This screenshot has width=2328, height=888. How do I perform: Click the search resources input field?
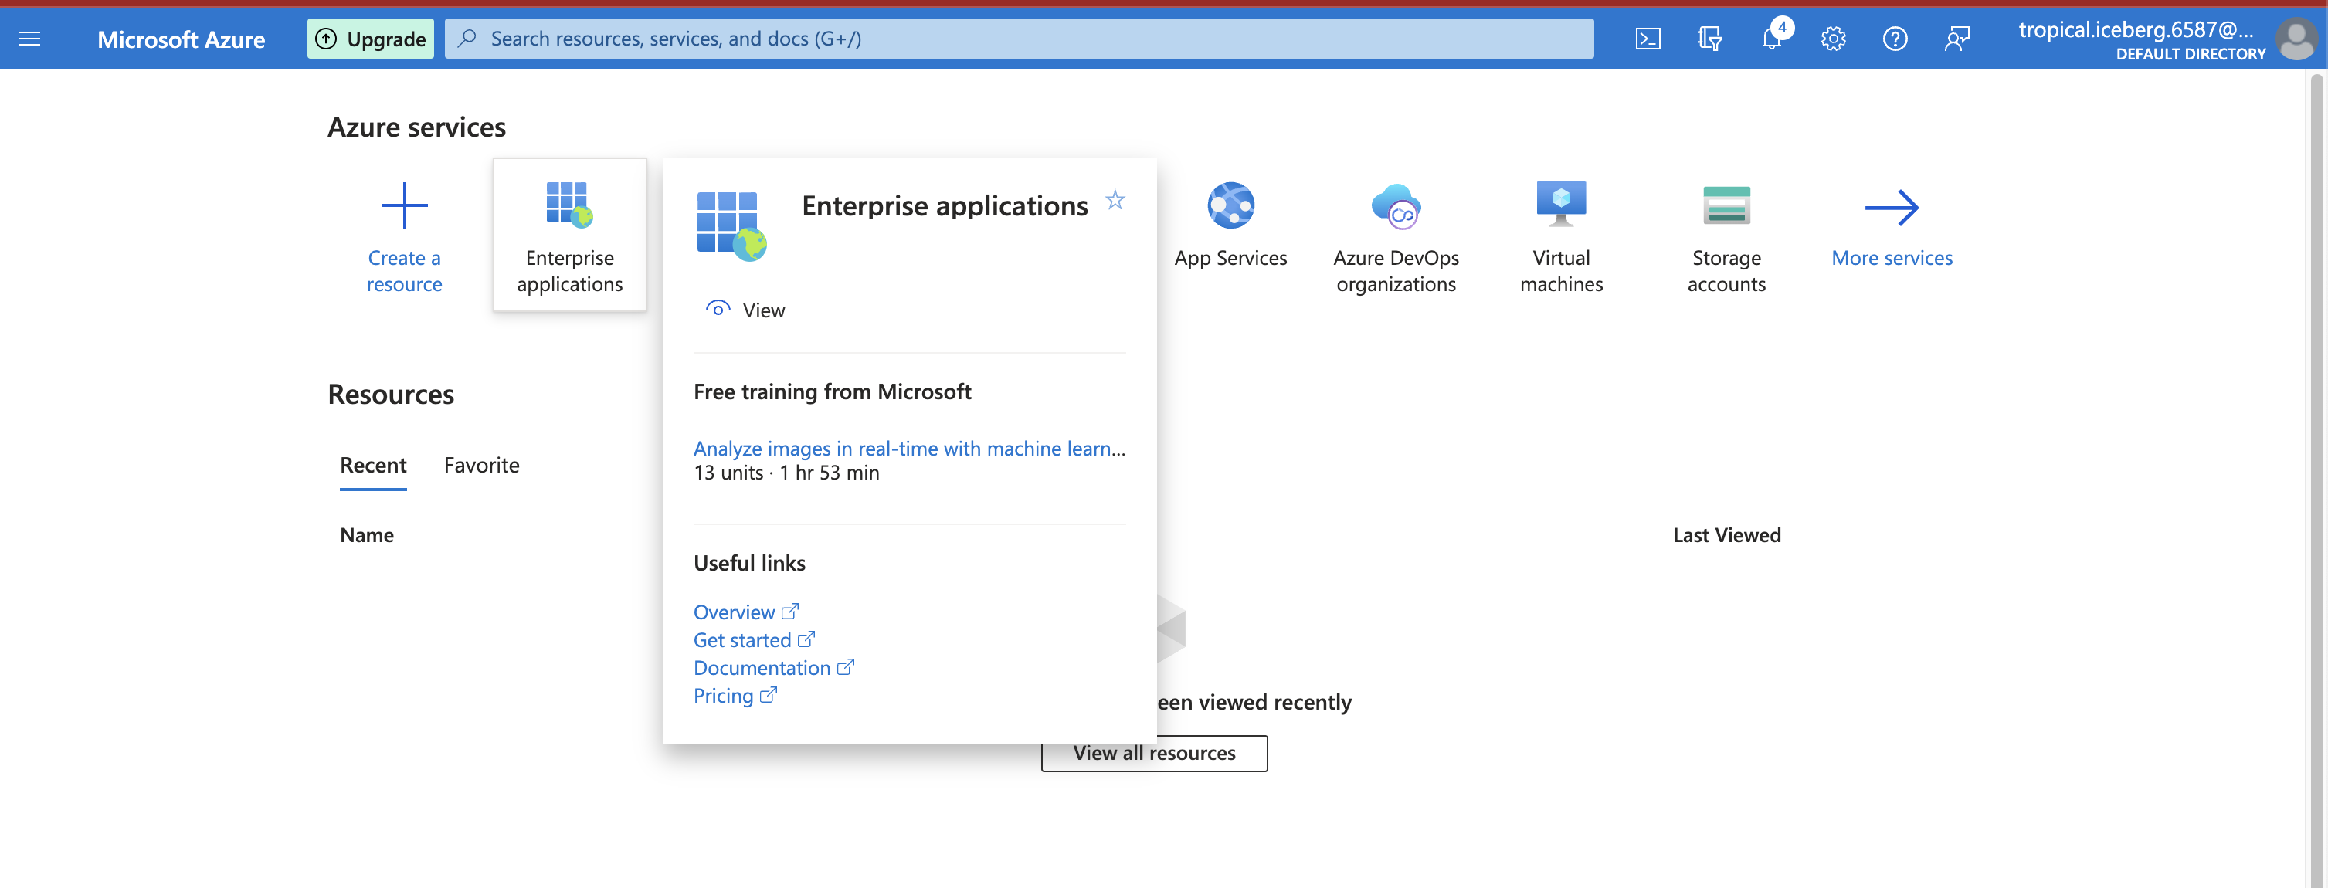(1019, 39)
